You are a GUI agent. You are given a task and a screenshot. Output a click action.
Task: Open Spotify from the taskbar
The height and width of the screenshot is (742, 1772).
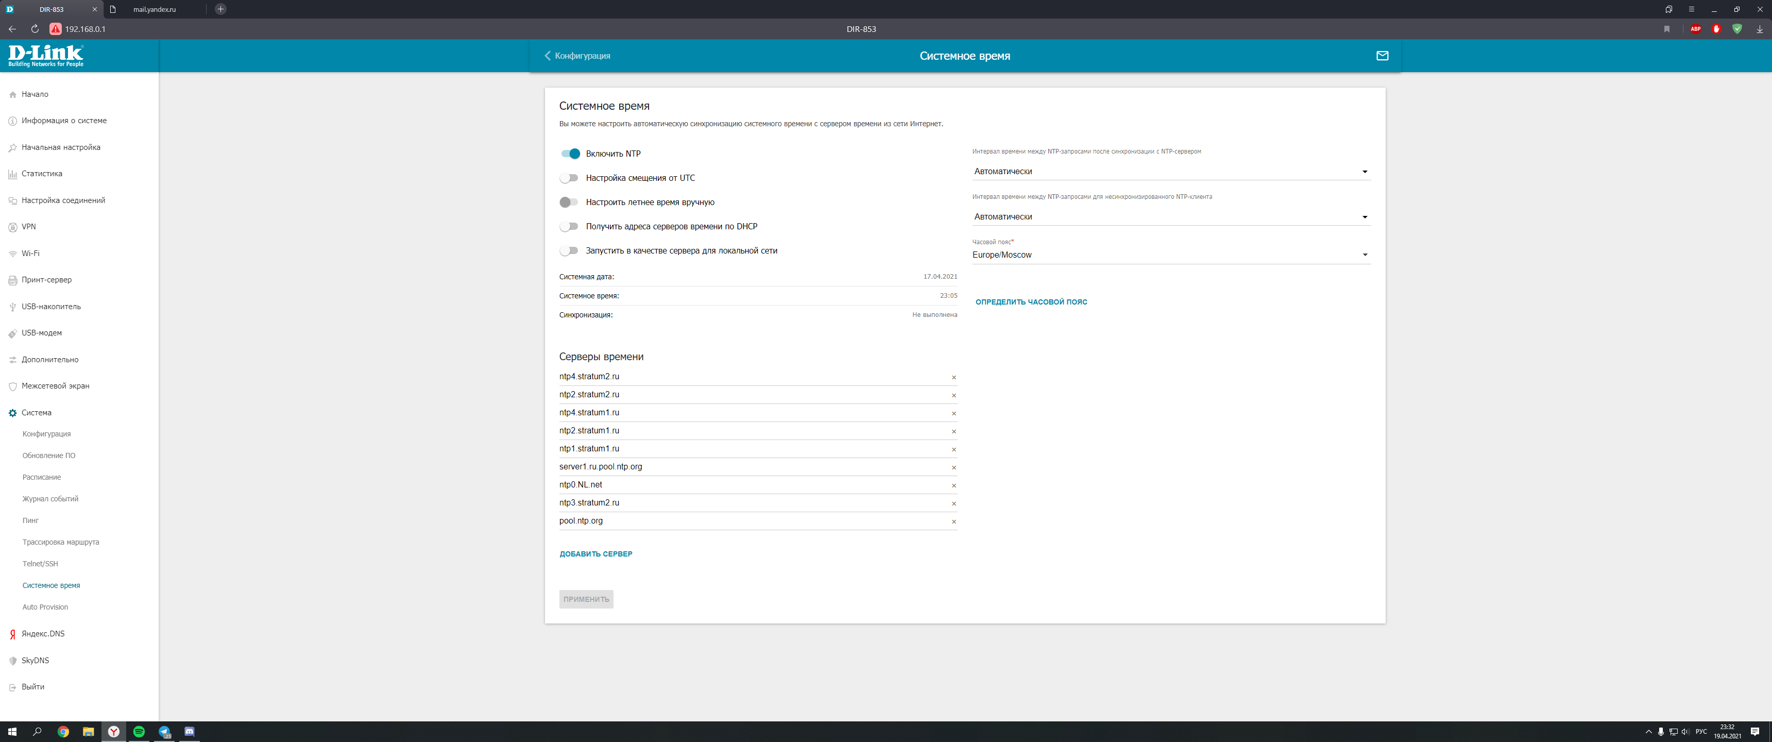[139, 732]
